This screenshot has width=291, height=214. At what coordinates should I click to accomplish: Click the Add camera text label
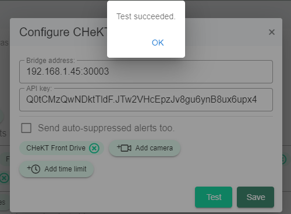pyautogui.click(x=154, y=148)
